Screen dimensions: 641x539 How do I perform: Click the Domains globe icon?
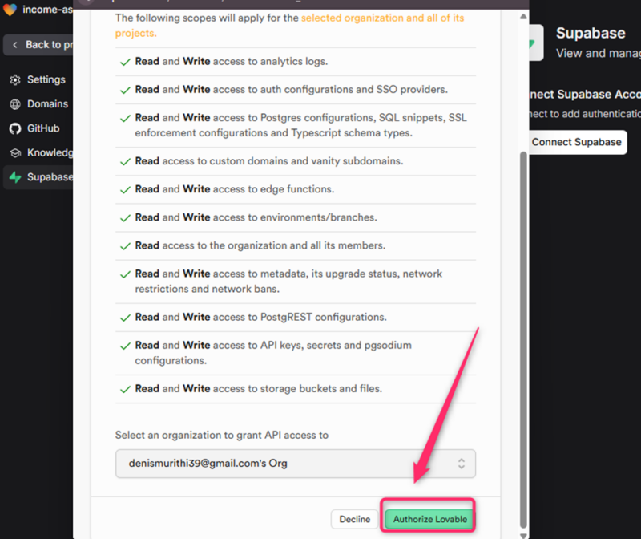click(14, 104)
